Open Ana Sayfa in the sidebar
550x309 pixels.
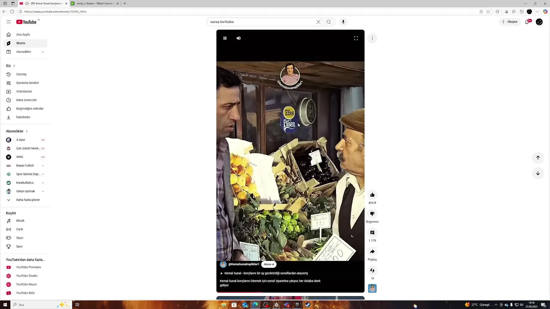coord(26,34)
